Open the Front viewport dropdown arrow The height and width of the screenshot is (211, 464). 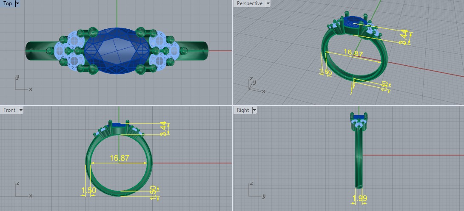point(21,110)
